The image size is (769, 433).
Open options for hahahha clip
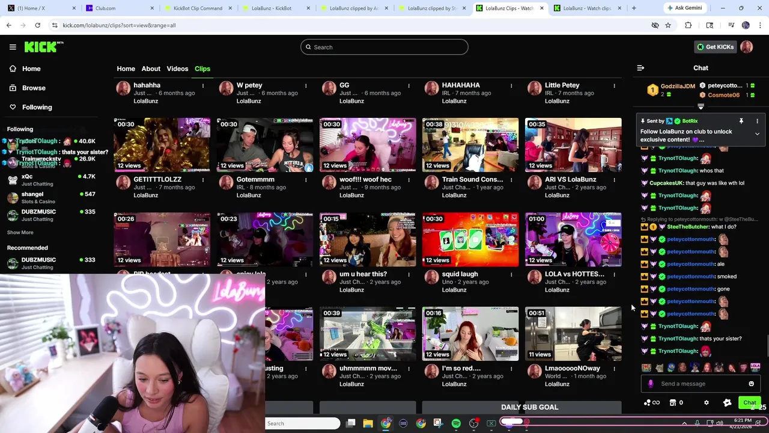203,86
